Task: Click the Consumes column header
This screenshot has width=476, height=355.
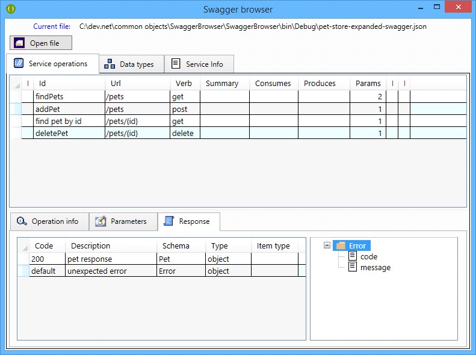Action: pos(274,84)
